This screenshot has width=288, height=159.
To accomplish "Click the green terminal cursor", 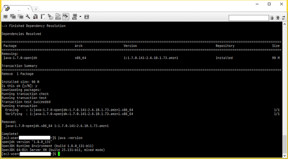I will click(x=59, y=154).
